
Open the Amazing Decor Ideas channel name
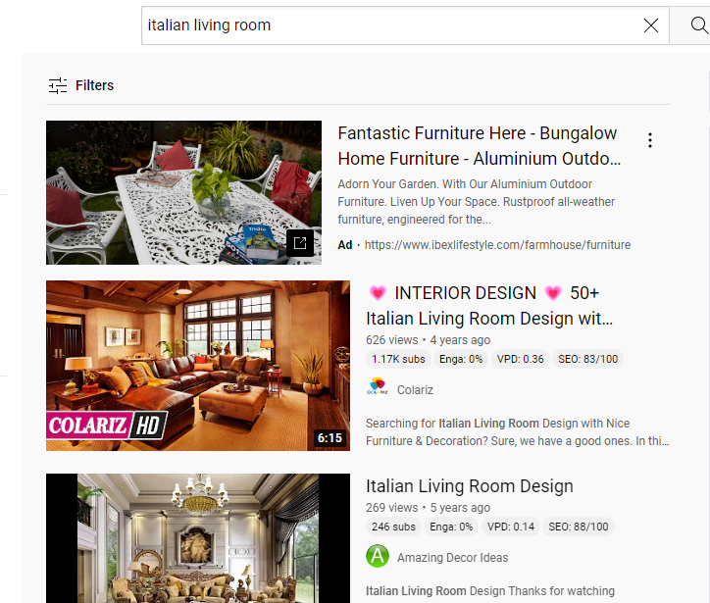(452, 557)
